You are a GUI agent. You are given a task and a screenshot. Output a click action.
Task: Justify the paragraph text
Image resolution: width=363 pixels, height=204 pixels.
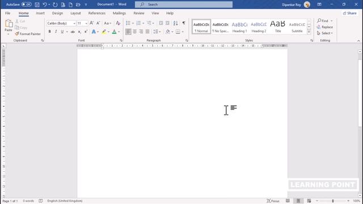[x=147, y=32]
